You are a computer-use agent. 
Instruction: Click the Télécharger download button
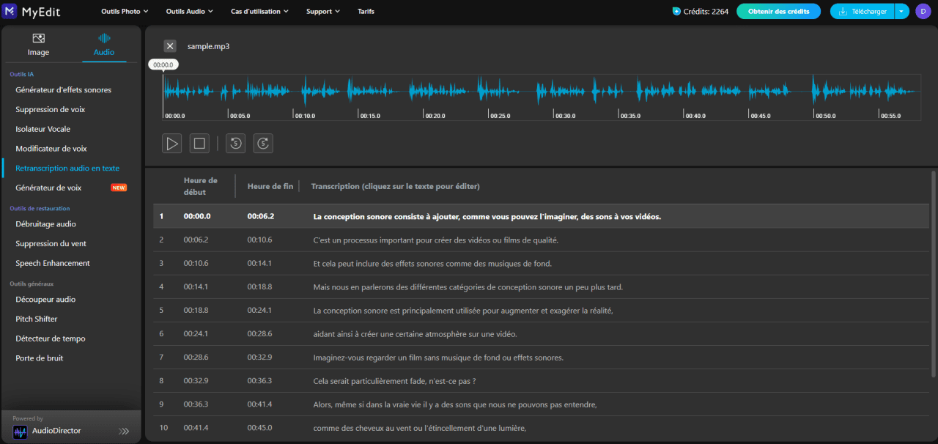pyautogui.click(x=863, y=11)
